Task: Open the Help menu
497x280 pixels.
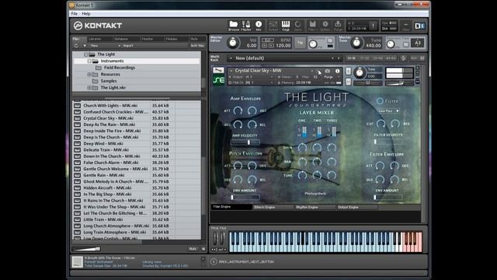Action: pyautogui.click(x=86, y=14)
